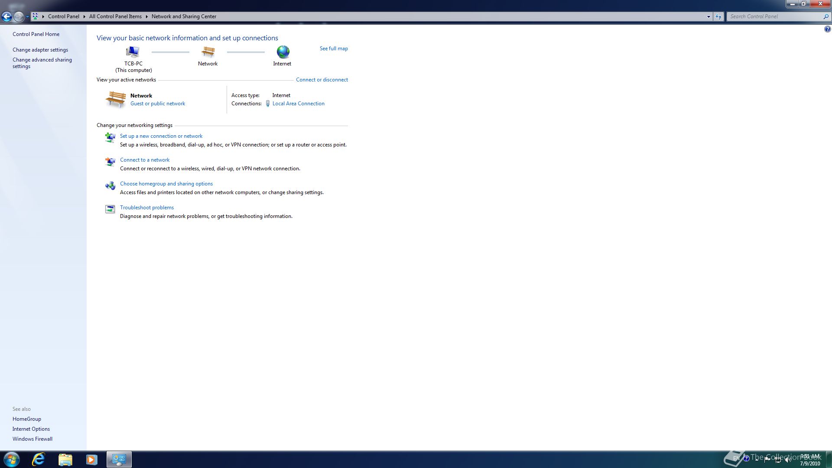The height and width of the screenshot is (468, 832).
Task: Select All Control Panel Items breadcrumb
Action: 115,16
